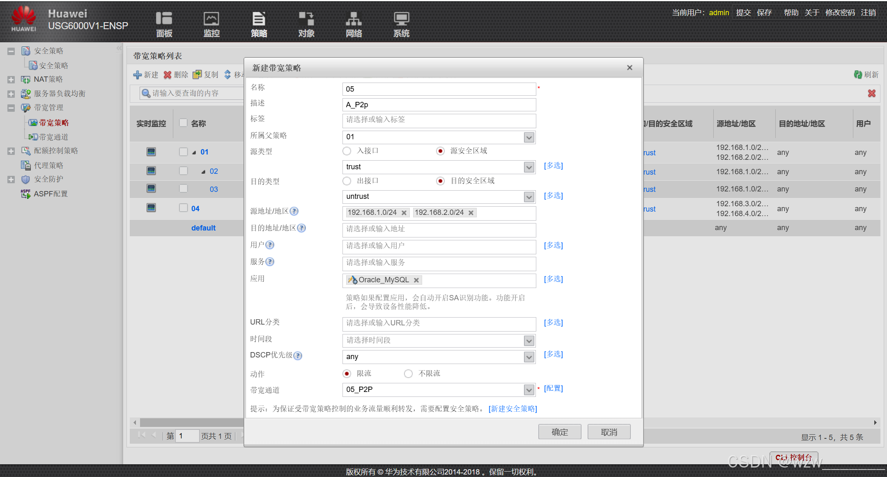Remove the Oracle_MySQL application tag

click(x=416, y=280)
